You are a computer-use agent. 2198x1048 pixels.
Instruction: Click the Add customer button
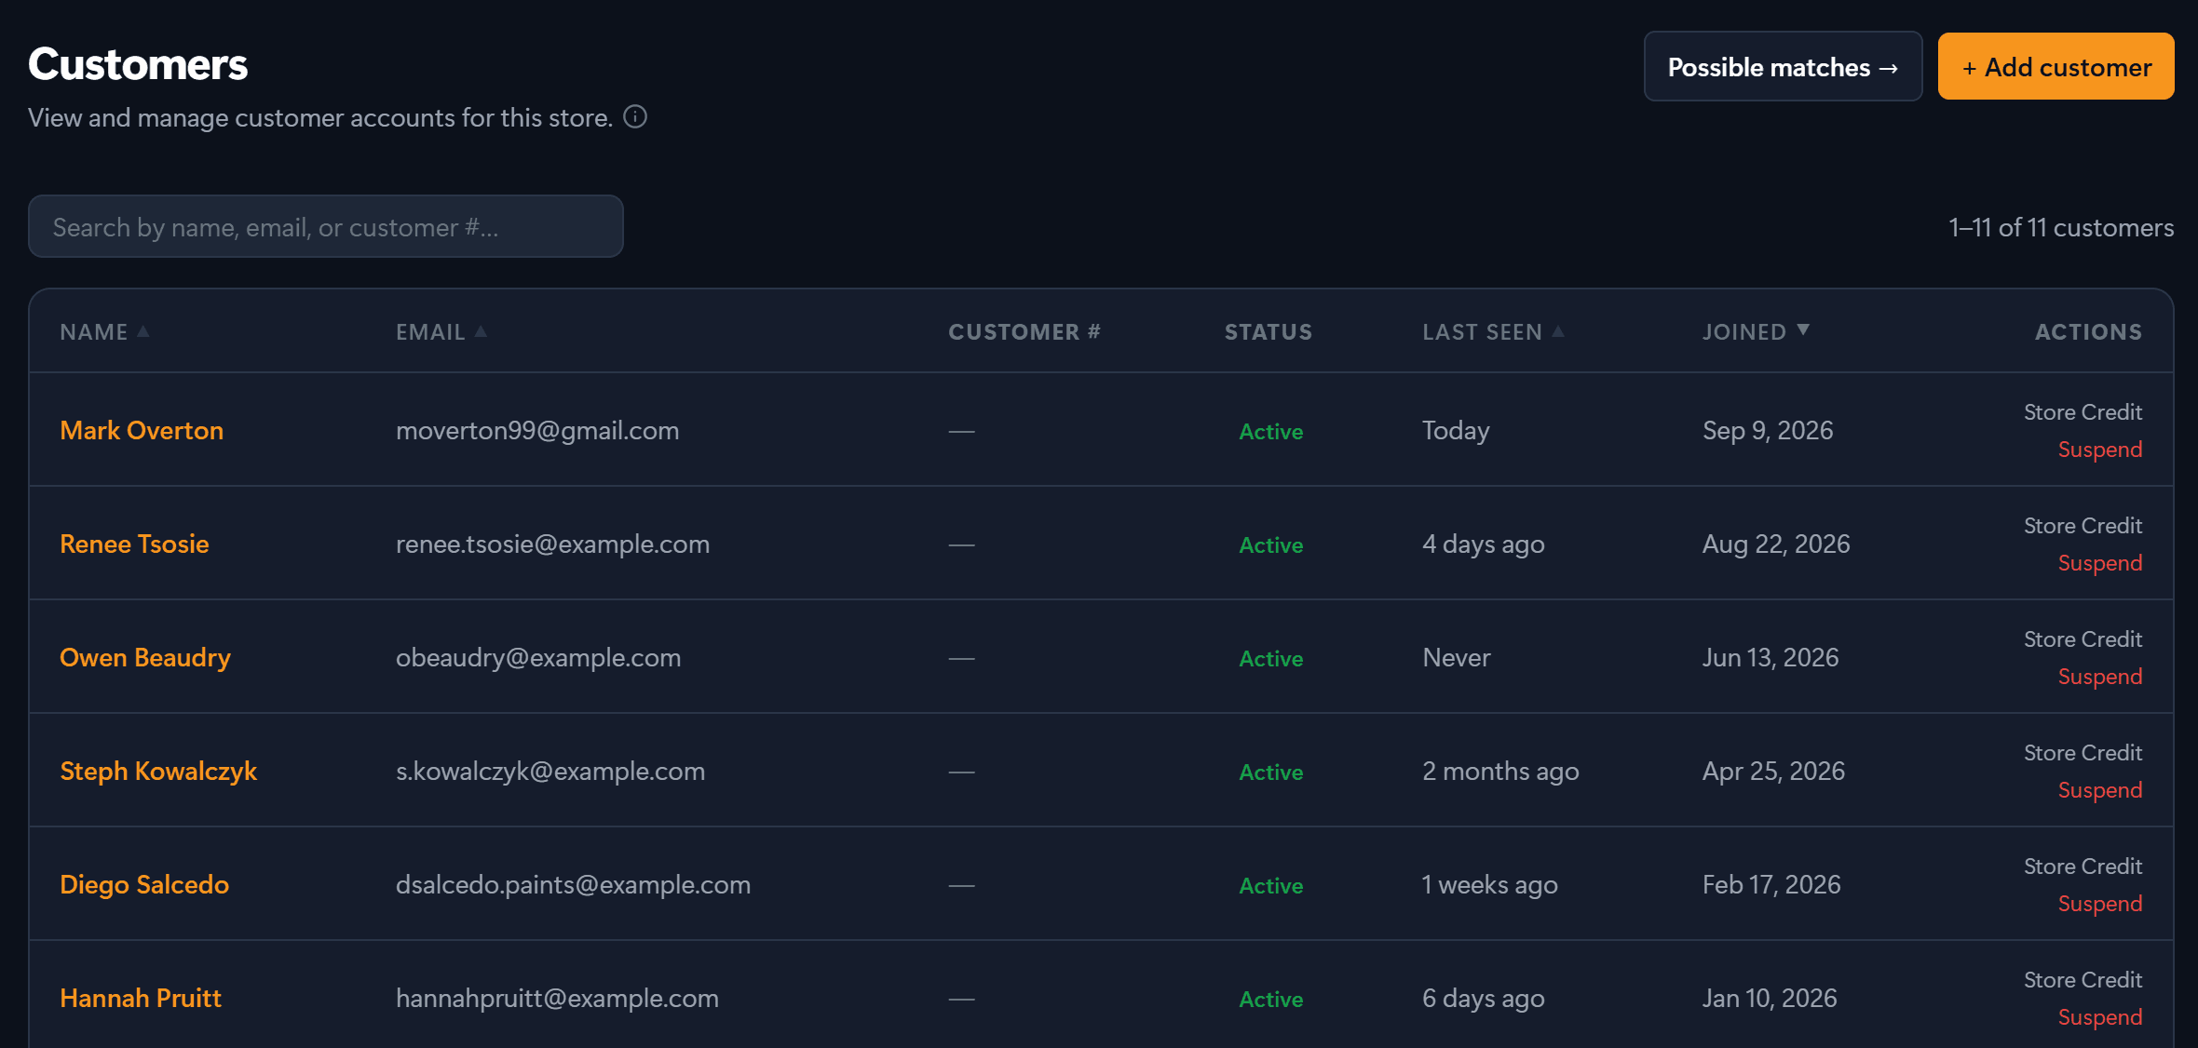[x=2056, y=66]
